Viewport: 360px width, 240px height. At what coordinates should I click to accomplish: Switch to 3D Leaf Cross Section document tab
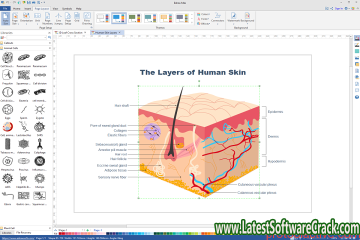click(x=71, y=32)
